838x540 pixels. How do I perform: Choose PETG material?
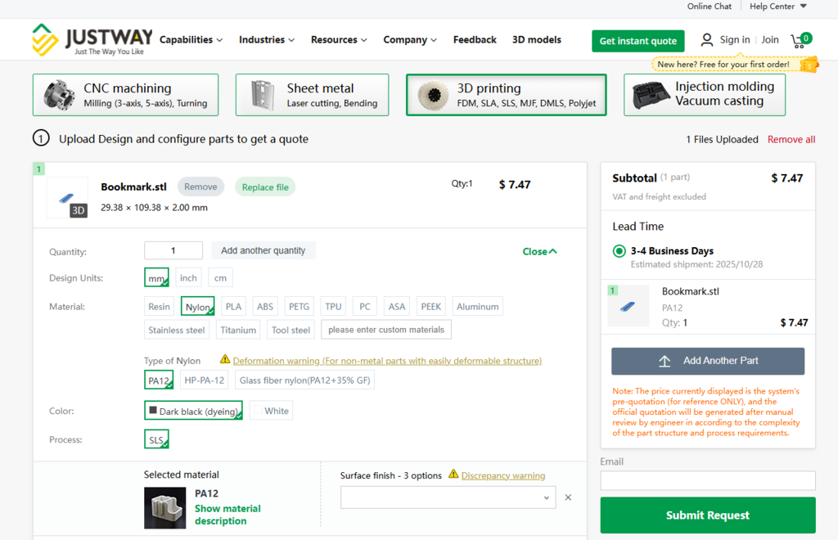[300, 307]
